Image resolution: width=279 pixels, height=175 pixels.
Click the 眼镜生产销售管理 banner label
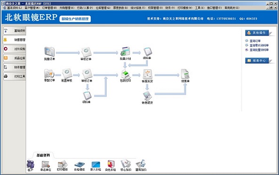click(x=75, y=19)
